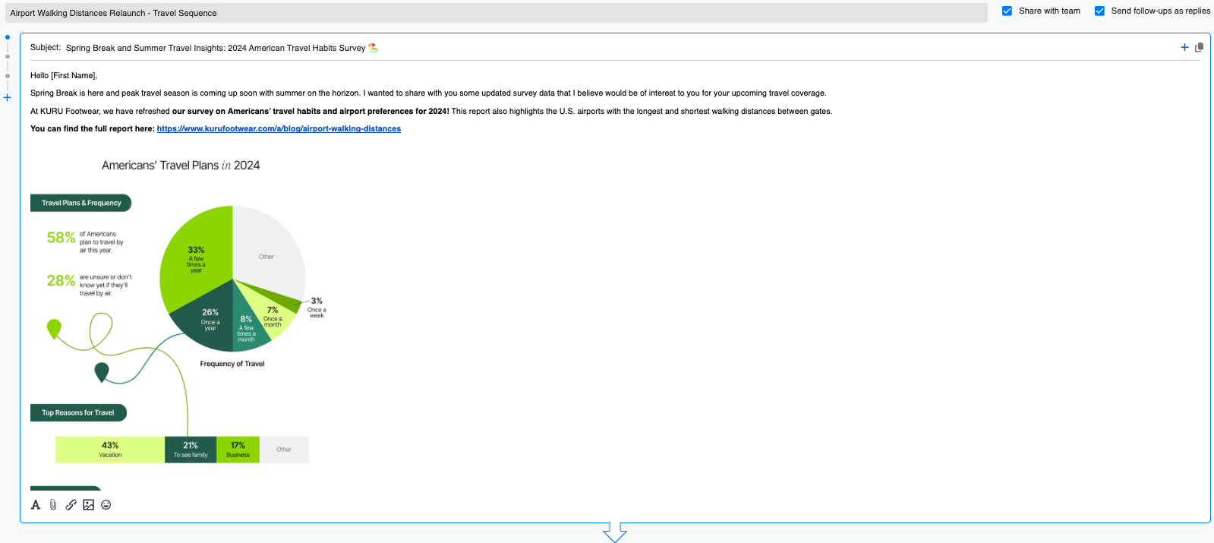Jump to the second step dot

[8, 56]
